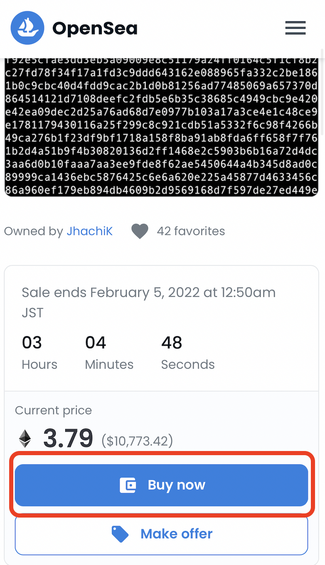Open the hamburger navigation menu
325x565 pixels.
[x=295, y=28]
